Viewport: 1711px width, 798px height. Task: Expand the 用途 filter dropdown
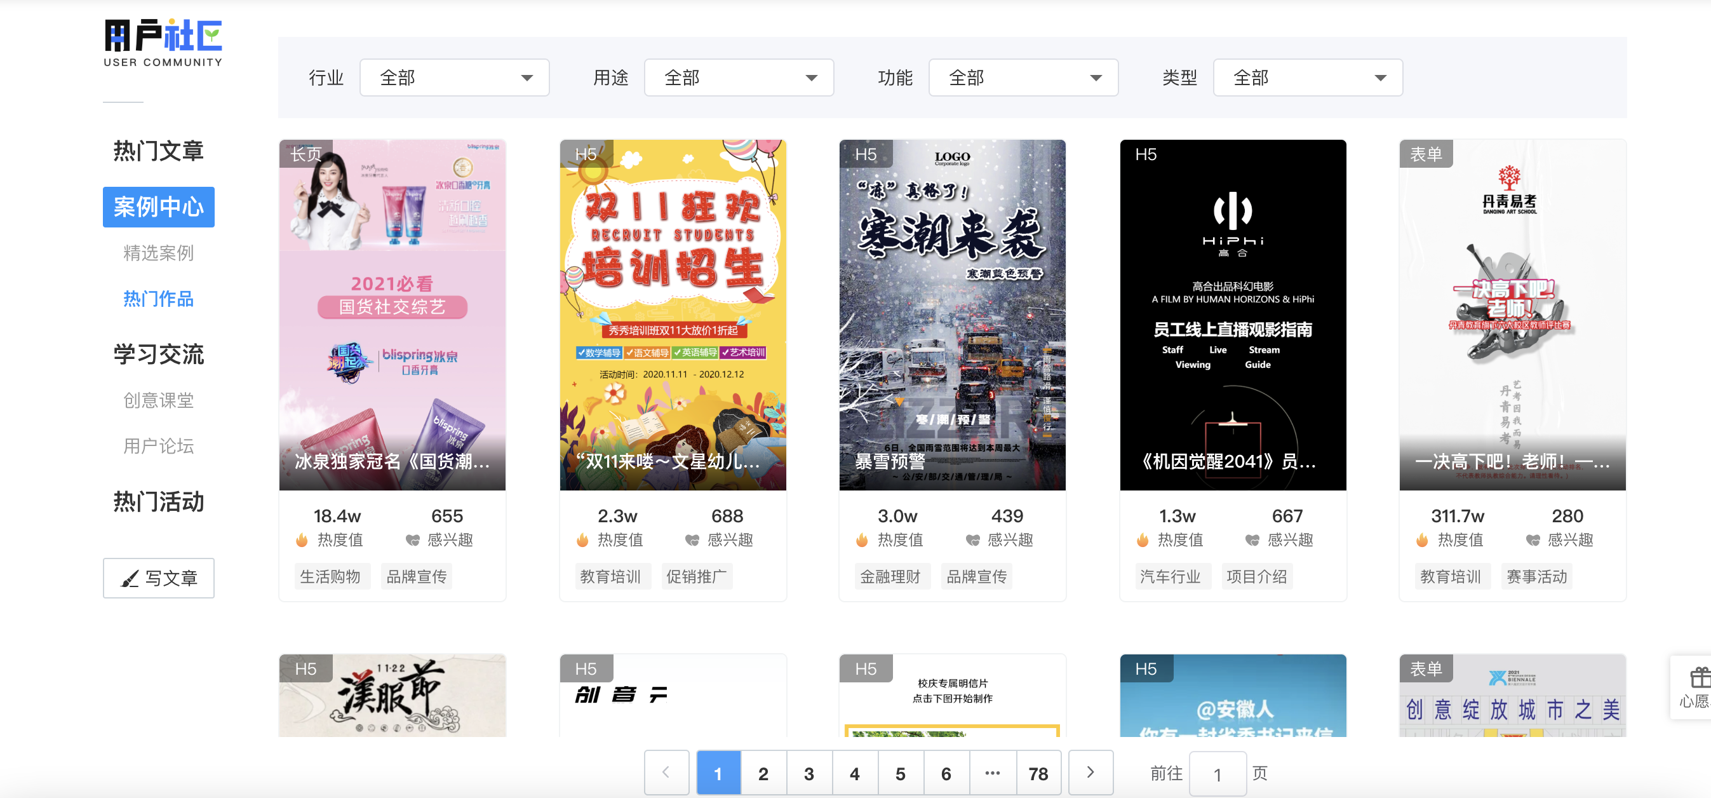coord(738,77)
